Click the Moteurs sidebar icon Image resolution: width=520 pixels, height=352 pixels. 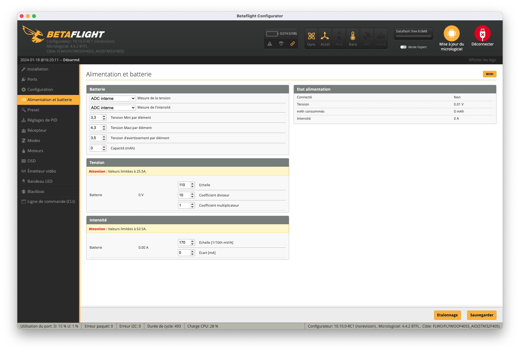point(23,151)
